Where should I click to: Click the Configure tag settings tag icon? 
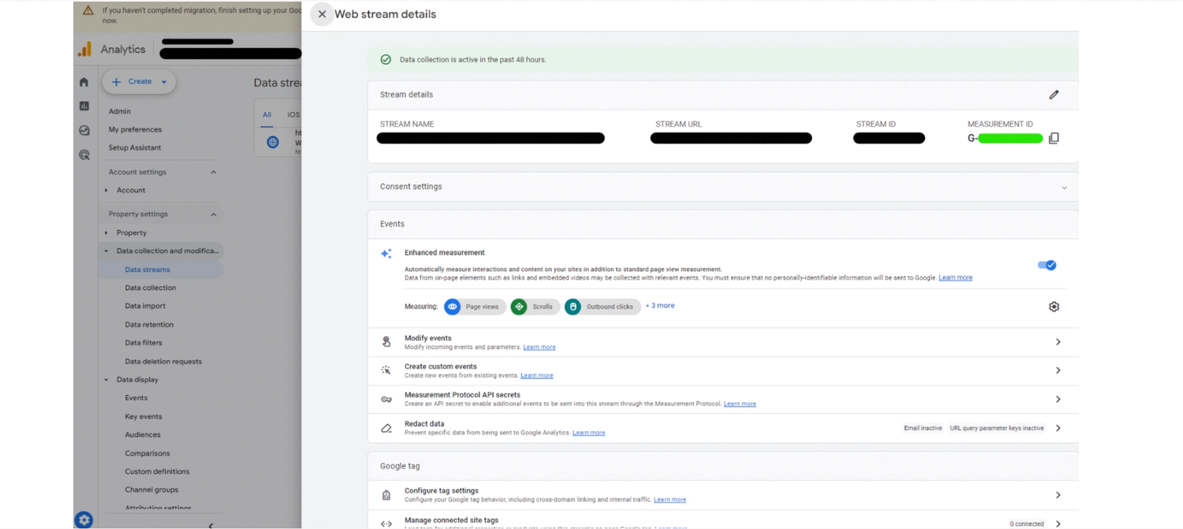click(386, 494)
